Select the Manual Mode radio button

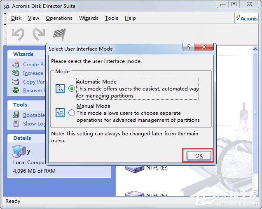pos(72,113)
